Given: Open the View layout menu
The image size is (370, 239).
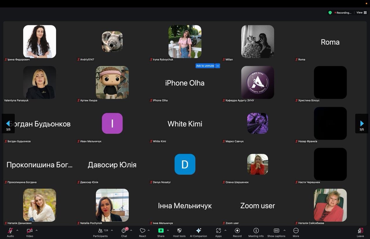Looking at the screenshot, I should click(x=361, y=13).
